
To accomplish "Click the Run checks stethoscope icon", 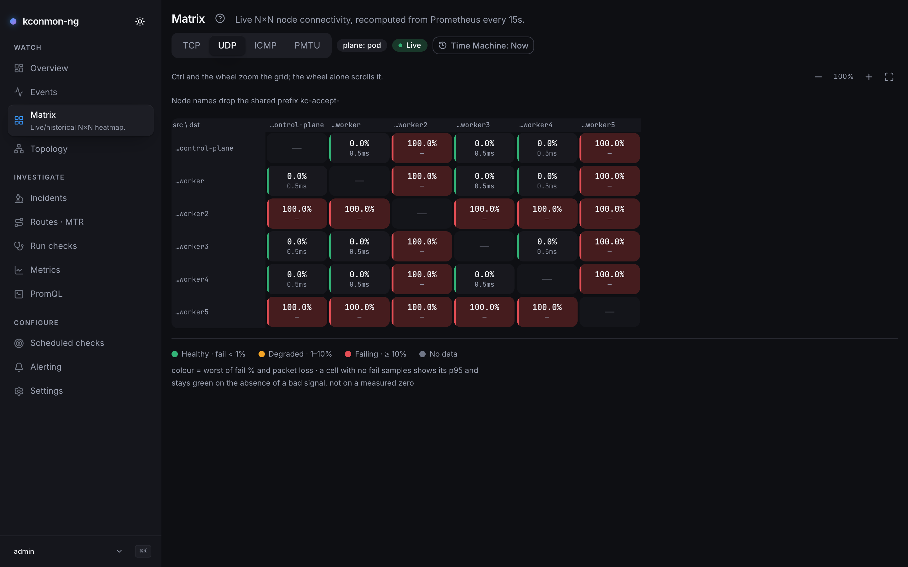I will pyautogui.click(x=19, y=246).
